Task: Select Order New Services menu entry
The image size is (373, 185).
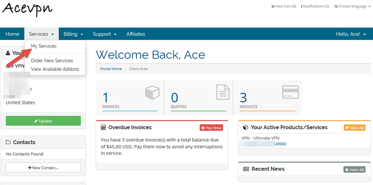Action: point(52,61)
